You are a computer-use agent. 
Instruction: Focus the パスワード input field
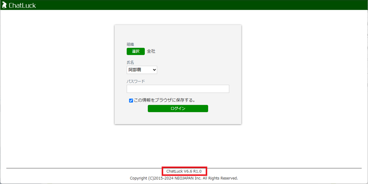(178, 89)
